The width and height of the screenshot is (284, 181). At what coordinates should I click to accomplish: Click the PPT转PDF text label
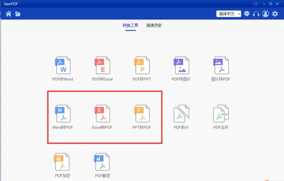(142, 128)
